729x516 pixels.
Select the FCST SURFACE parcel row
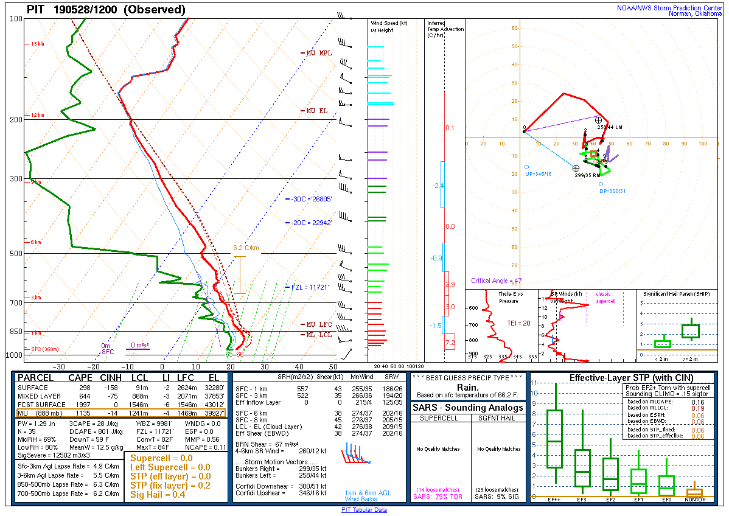click(x=121, y=405)
